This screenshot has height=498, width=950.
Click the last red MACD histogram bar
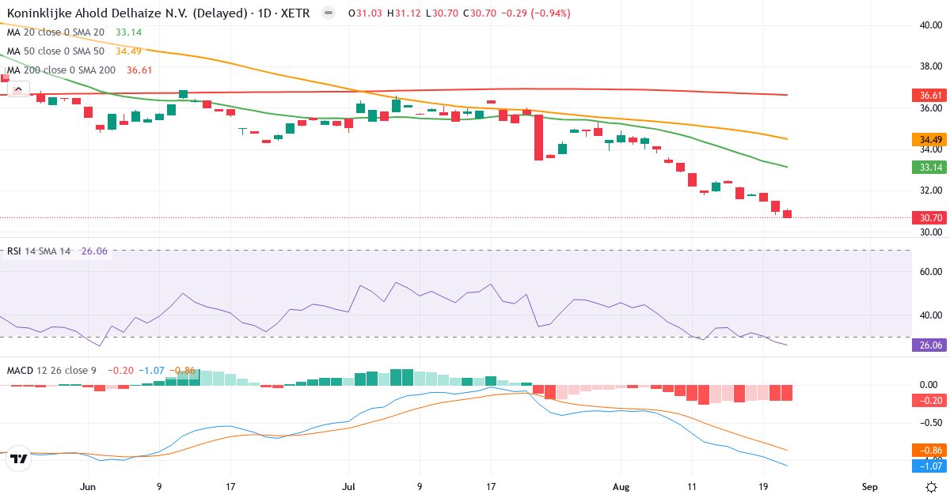[788, 392]
